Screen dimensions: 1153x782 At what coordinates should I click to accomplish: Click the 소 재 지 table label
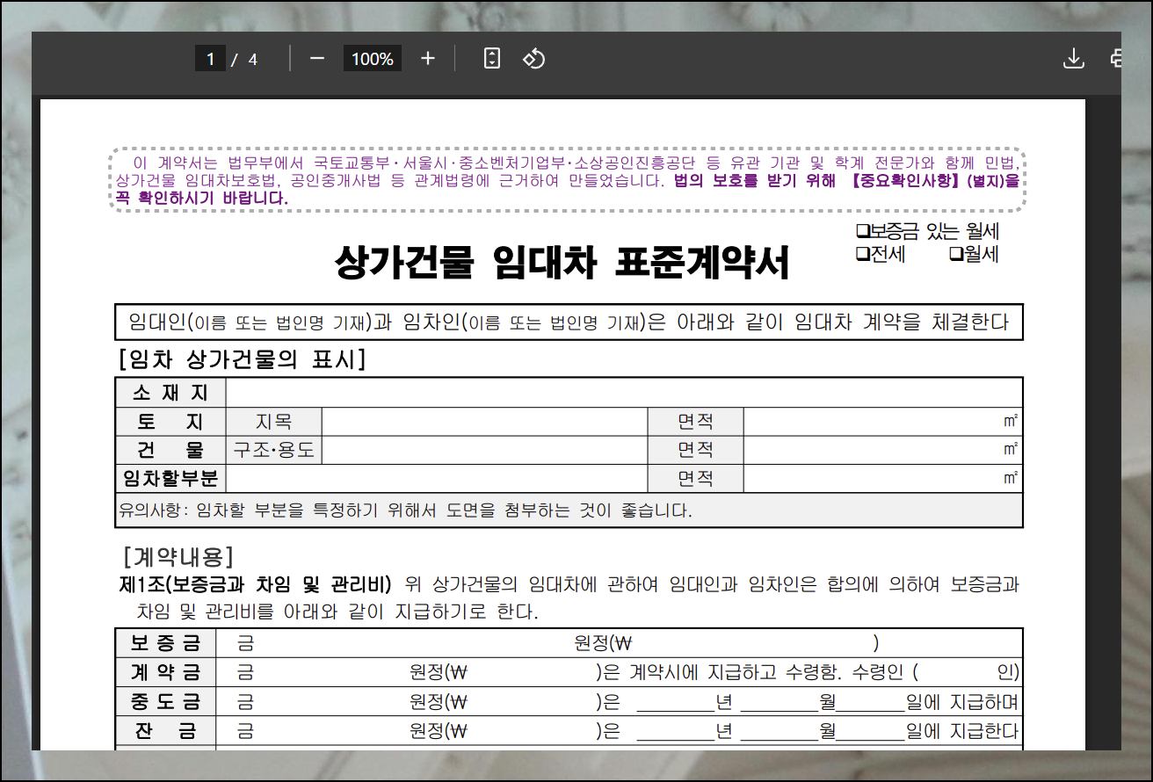pos(170,393)
